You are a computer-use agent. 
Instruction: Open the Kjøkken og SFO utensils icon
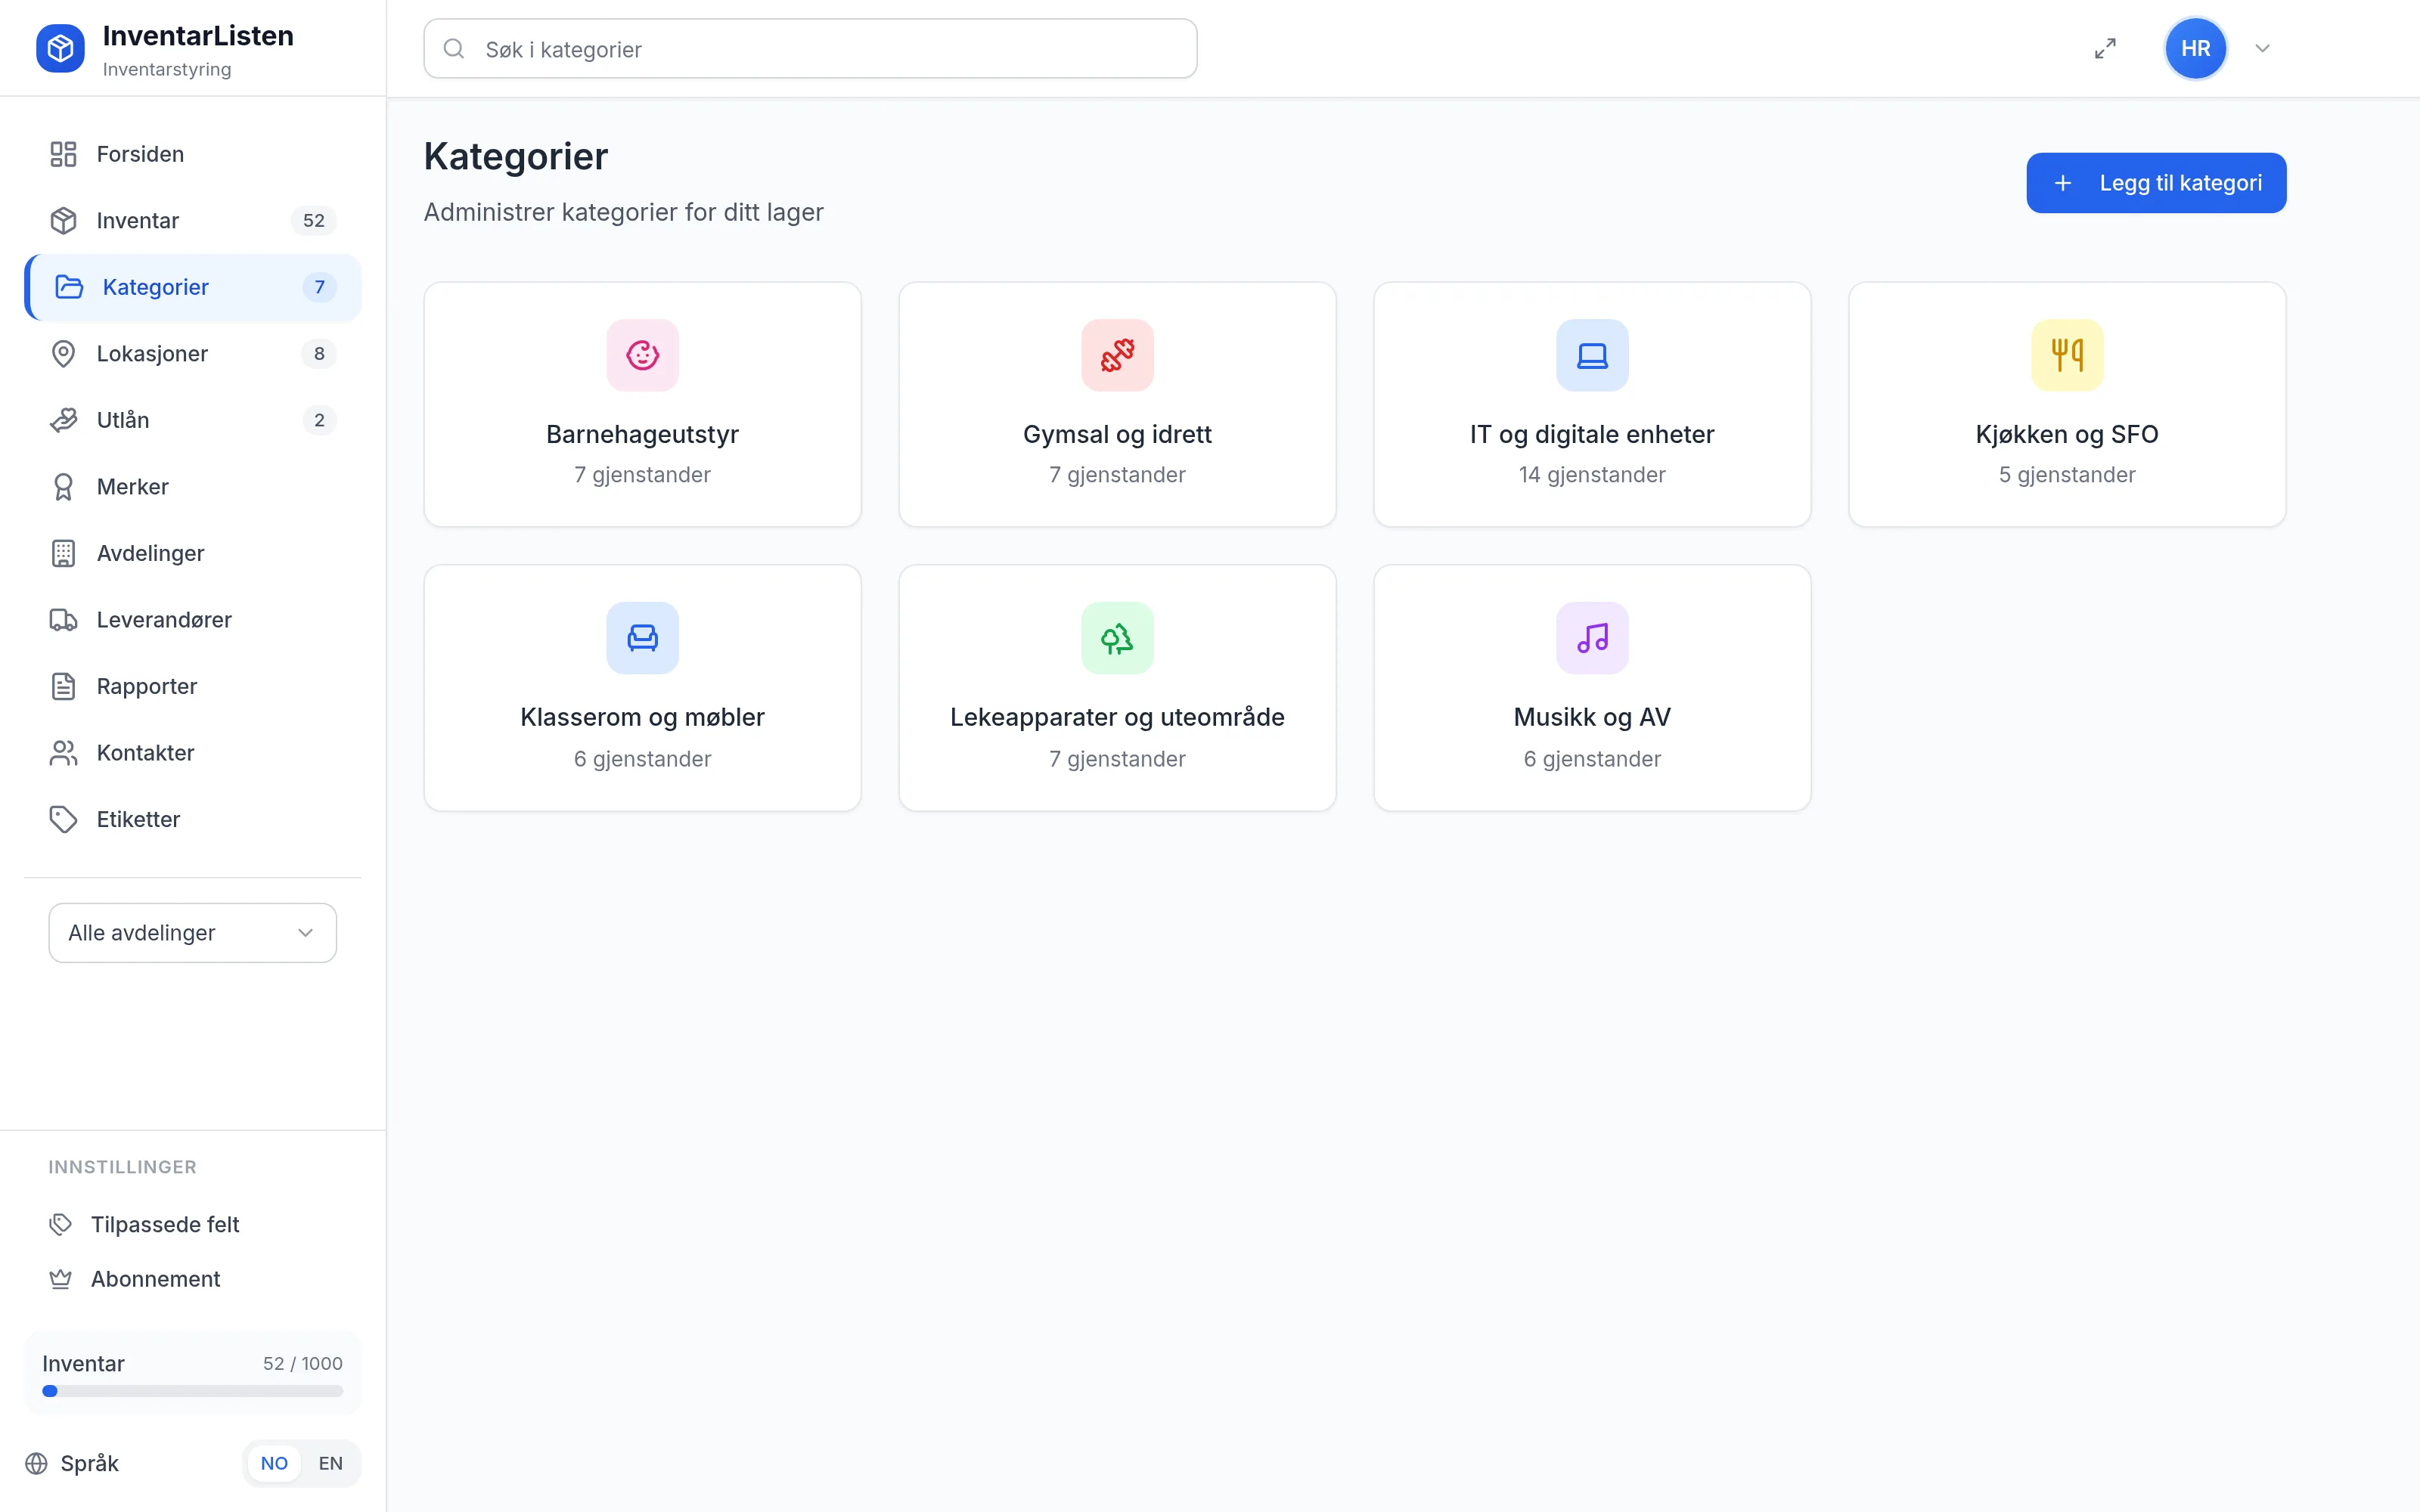(x=2067, y=355)
